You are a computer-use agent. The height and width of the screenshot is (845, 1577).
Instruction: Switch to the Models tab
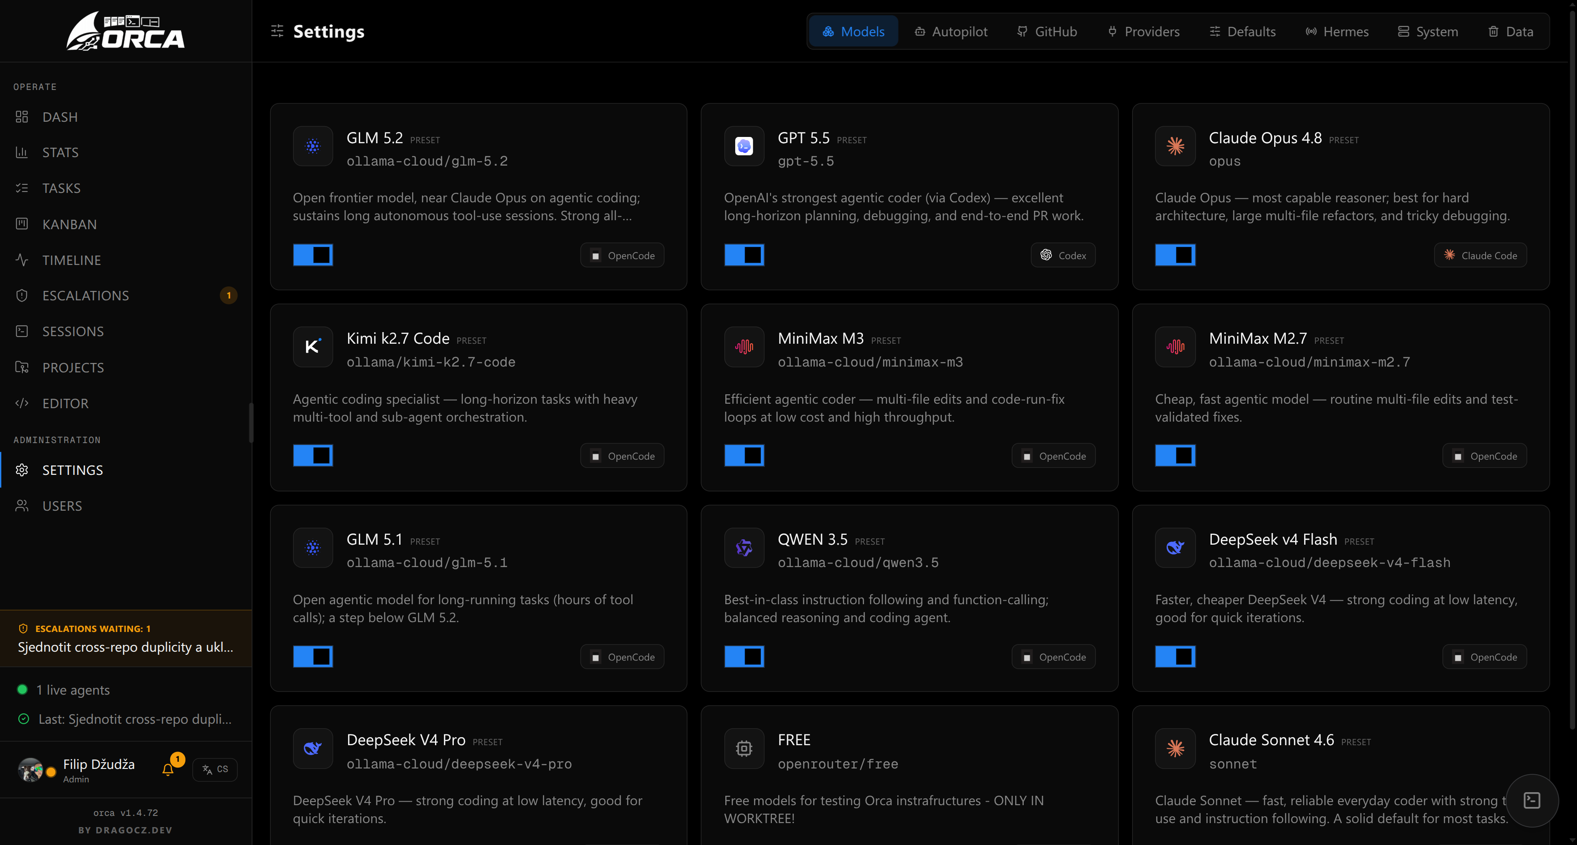pos(853,31)
